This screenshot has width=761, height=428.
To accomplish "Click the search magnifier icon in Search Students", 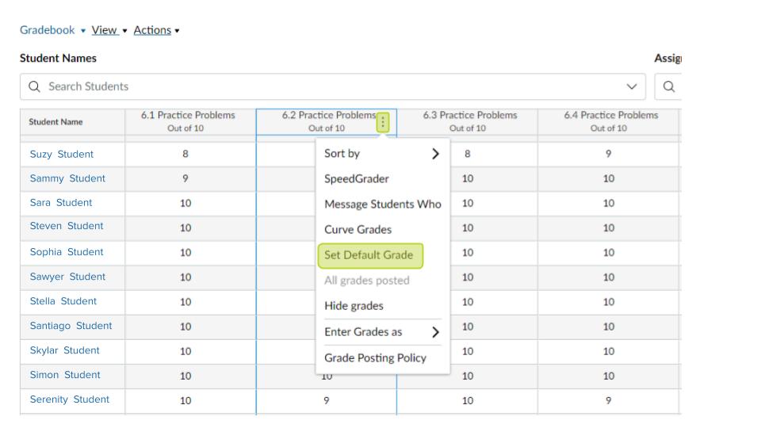I will (x=35, y=86).
